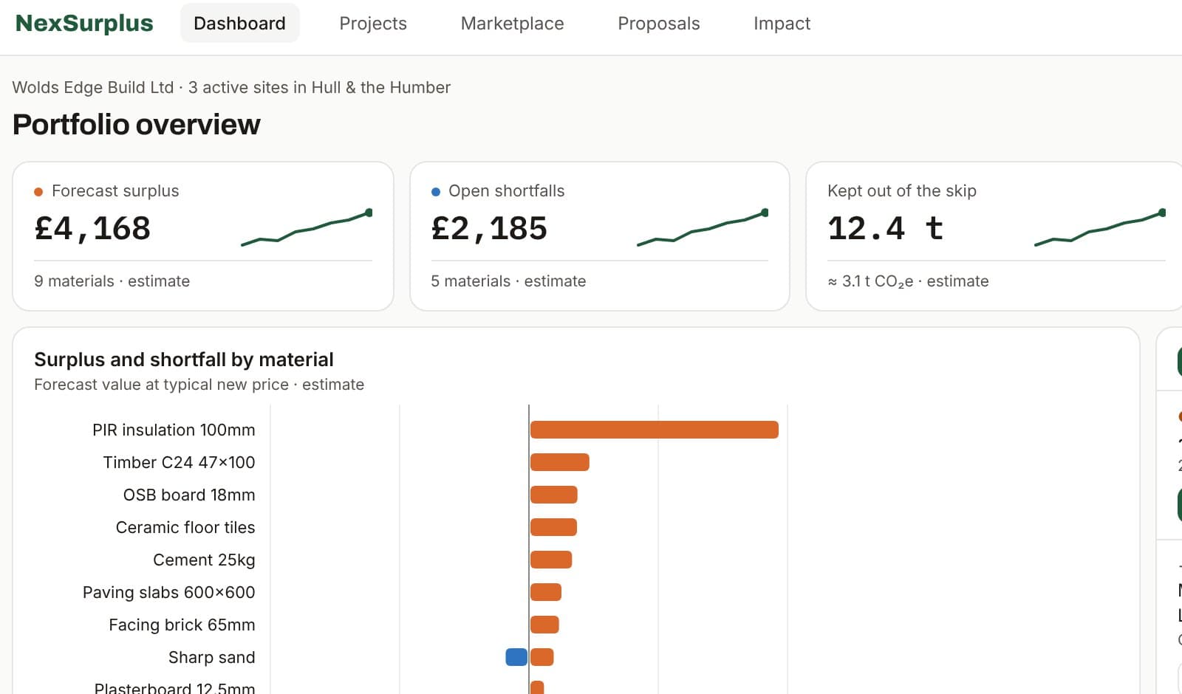The image size is (1182, 694).
Task: Click the Paving slabs 600×600 label
Action: coord(168,592)
